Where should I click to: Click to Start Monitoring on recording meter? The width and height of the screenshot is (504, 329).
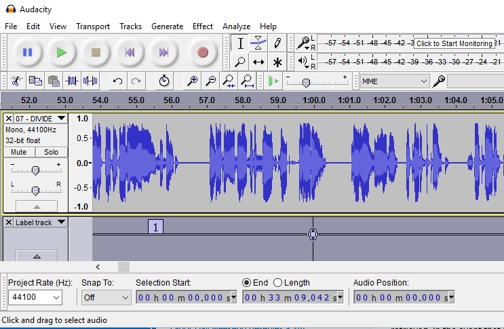tap(454, 43)
